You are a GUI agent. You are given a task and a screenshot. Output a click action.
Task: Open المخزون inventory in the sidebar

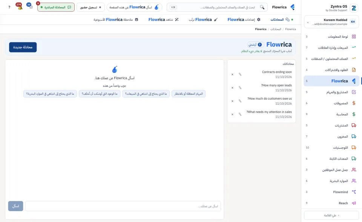coord(331,136)
